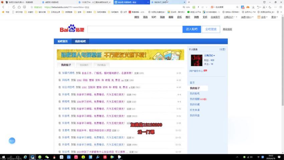
Task: Open post 实战半年，稳定持续性收入项目
Action: point(94,131)
